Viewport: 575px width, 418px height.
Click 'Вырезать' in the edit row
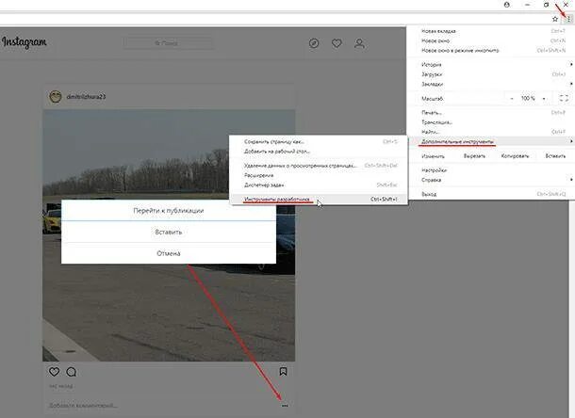click(474, 156)
